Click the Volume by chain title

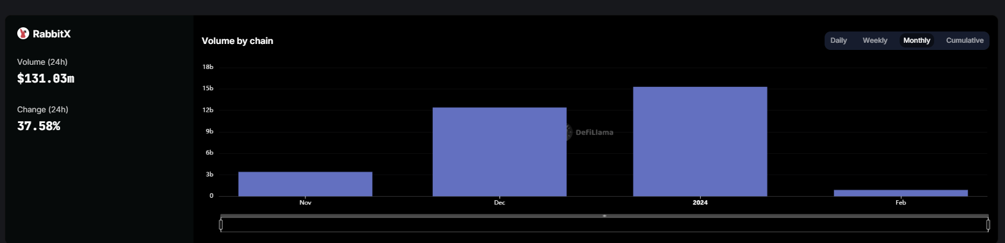(x=238, y=41)
